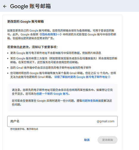Click the Google 账号邮箱 page title
This screenshot has height=150, width=139.
click(30, 6)
